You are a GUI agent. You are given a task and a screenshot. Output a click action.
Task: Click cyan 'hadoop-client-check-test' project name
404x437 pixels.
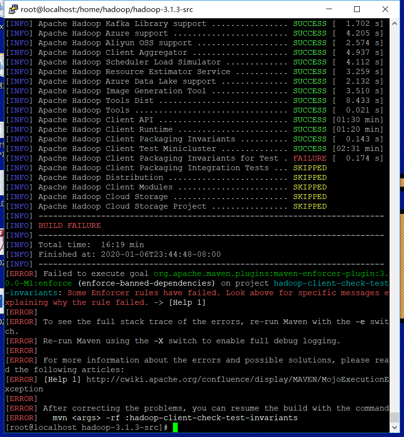pyautogui.click(x=331, y=283)
